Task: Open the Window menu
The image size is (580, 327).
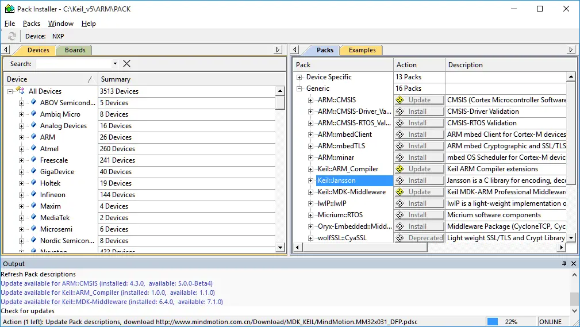Action: 61,24
